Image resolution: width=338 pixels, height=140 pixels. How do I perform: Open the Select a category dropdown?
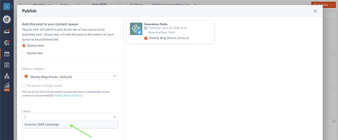coord(70,76)
